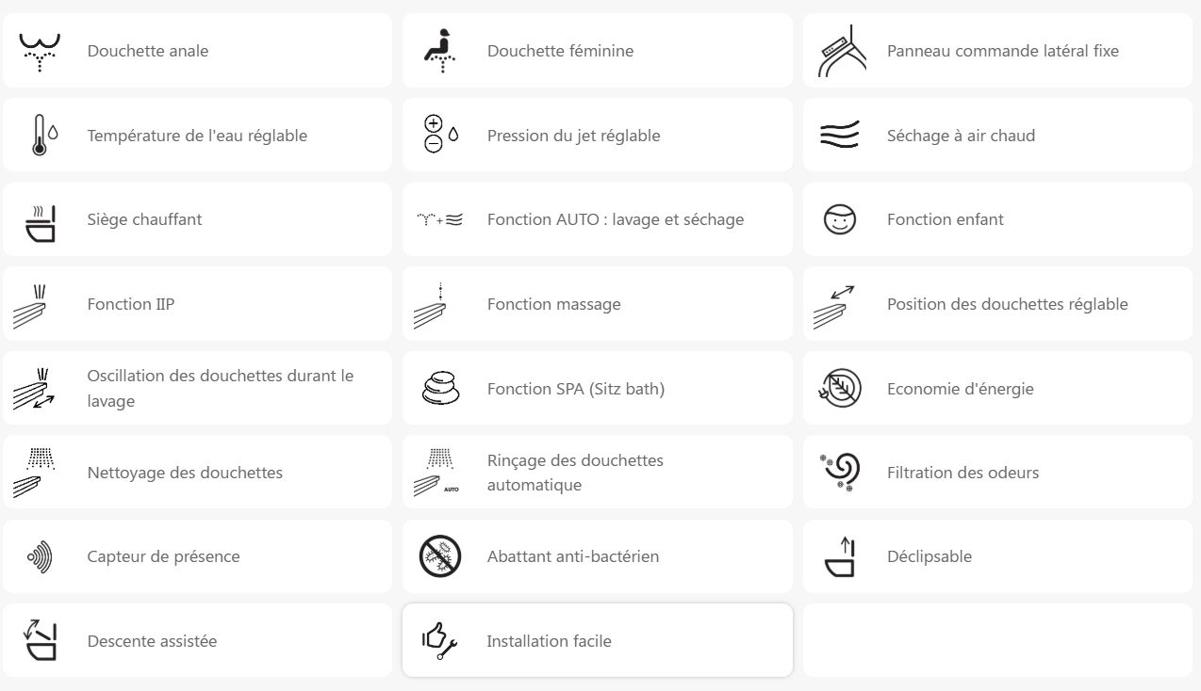Click the Descente assistée label
Viewport: 1201px width, 691px height.
pyautogui.click(x=152, y=641)
